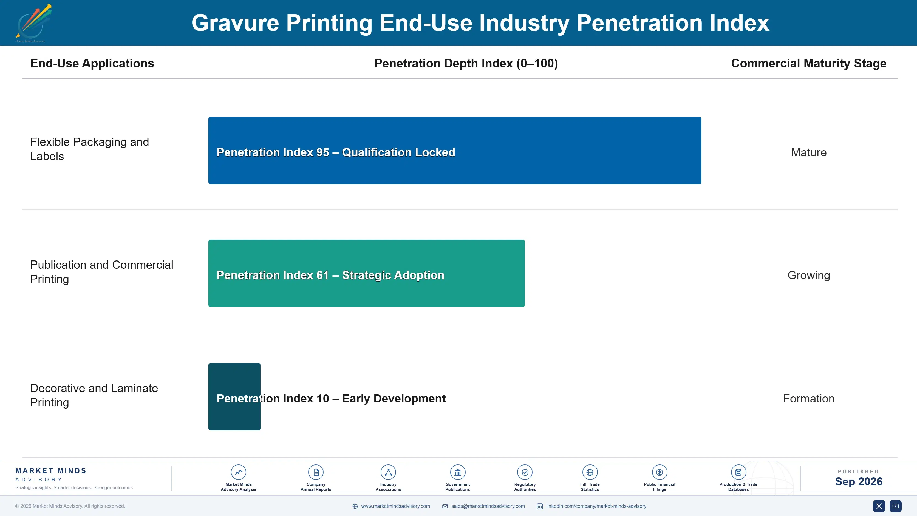Click the 'Mature' maturity stage text
This screenshot has height=516, width=917.
pyautogui.click(x=808, y=152)
